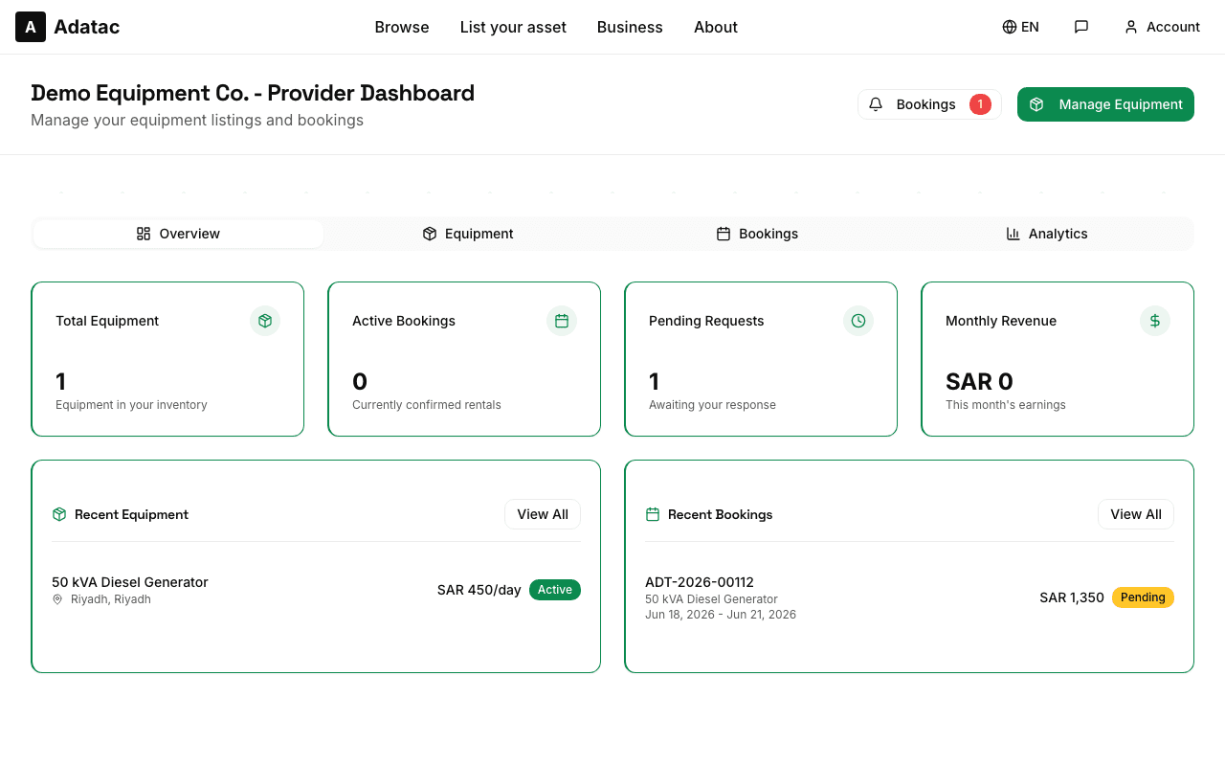Screen dimensions: 1225x766
Task: Open the chat messages icon
Action: [1081, 27]
